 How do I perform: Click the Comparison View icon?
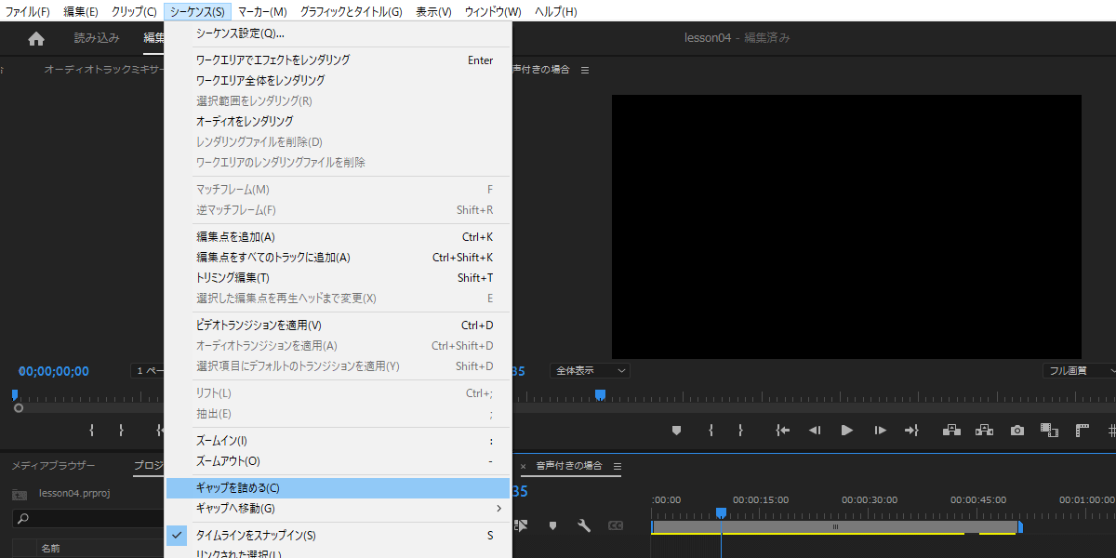coord(1050,430)
